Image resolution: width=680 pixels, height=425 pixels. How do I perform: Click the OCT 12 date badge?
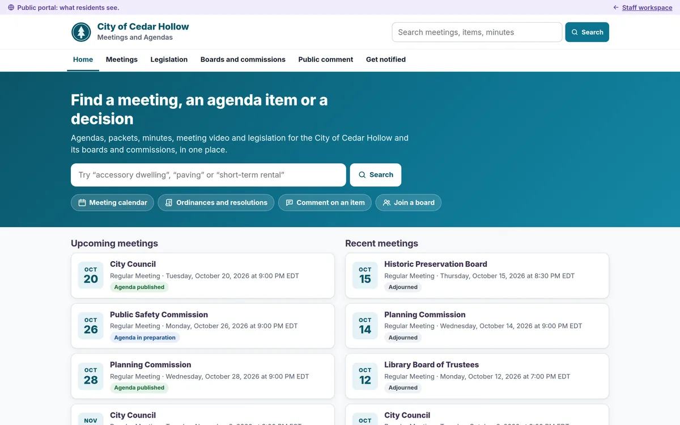365,376
